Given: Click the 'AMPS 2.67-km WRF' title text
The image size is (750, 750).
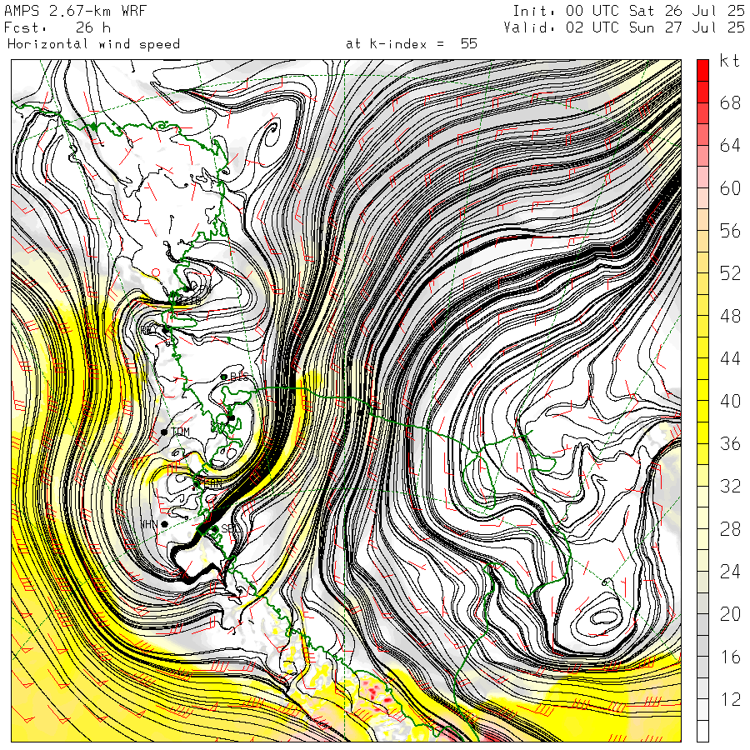Looking at the screenshot, I should pos(75,11).
